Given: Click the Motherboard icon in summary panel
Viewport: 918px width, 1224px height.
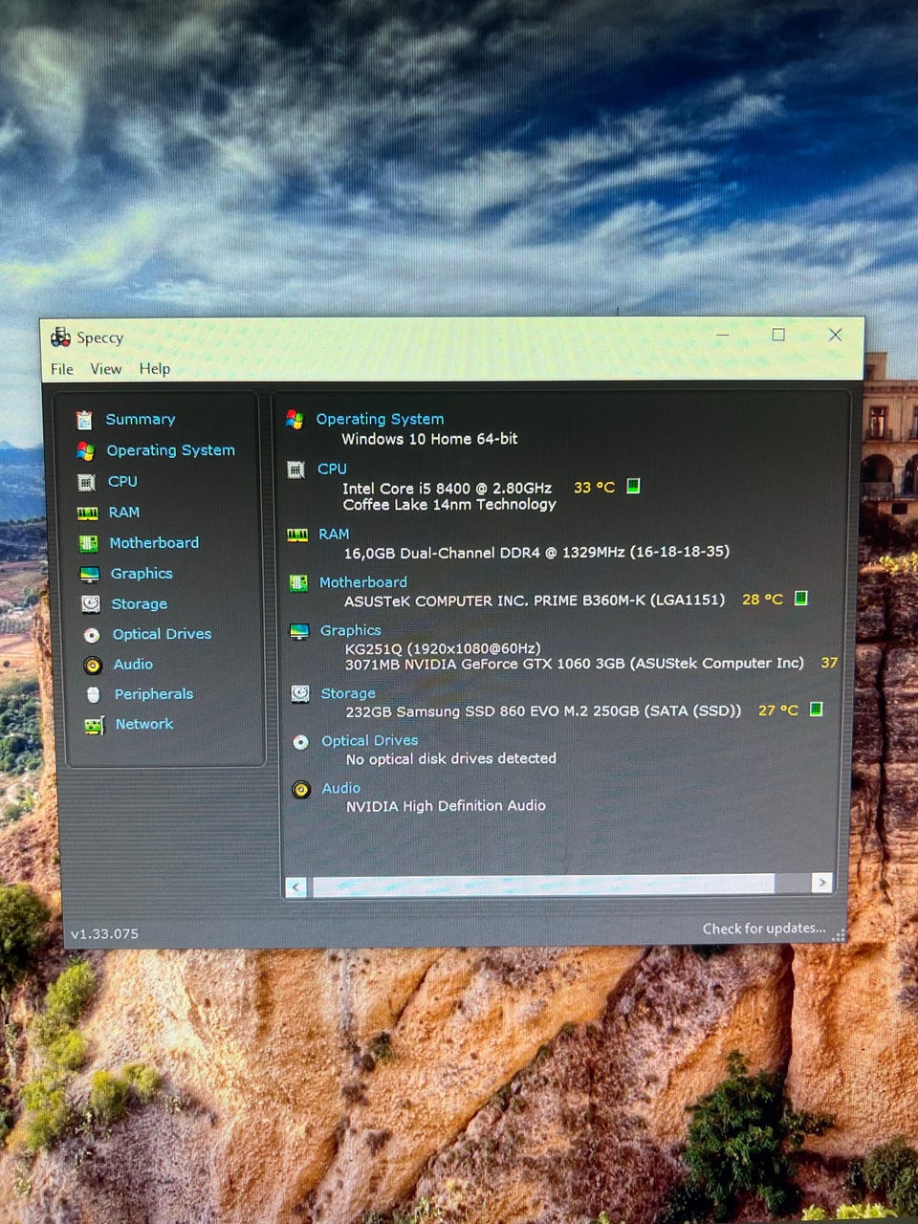Looking at the screenshot, I should [298, 582].
